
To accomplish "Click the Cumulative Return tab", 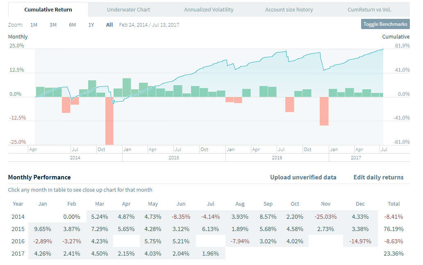I will (x=48, y=9).
